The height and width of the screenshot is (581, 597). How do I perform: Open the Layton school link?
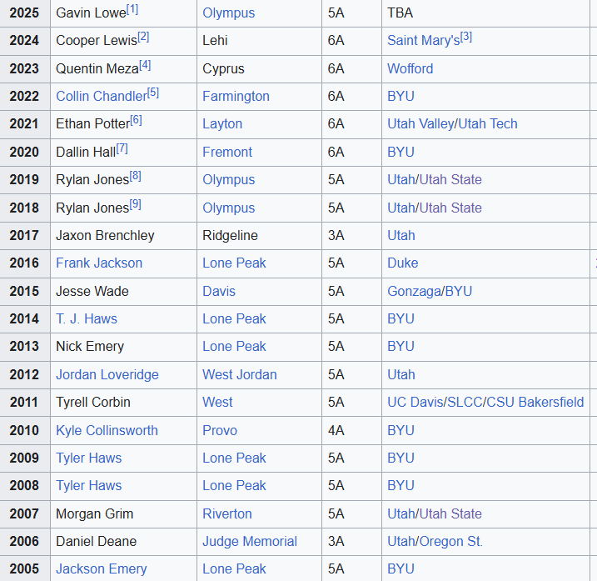pos(222,124)
